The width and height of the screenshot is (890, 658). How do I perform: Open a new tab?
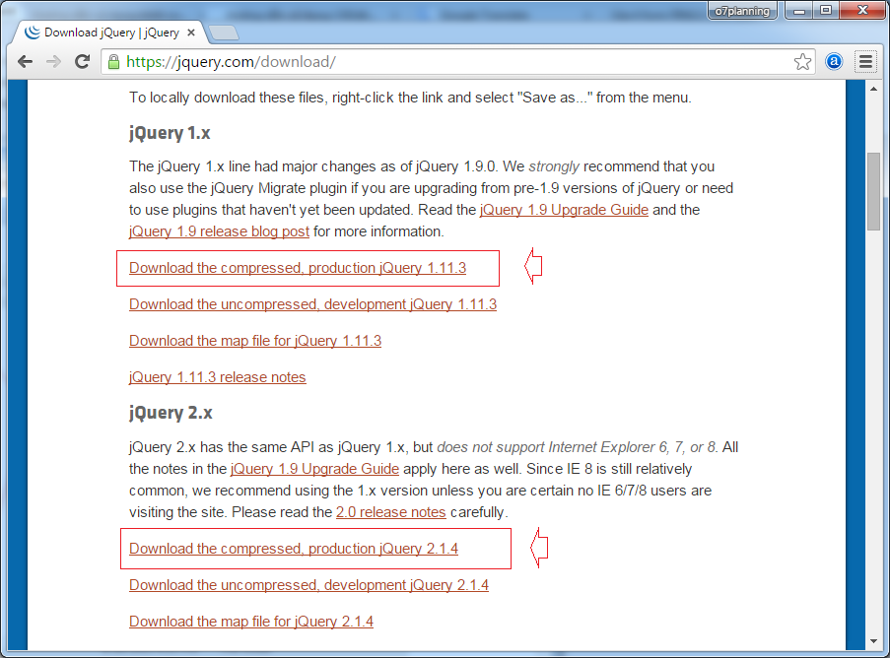coord(224,33)
